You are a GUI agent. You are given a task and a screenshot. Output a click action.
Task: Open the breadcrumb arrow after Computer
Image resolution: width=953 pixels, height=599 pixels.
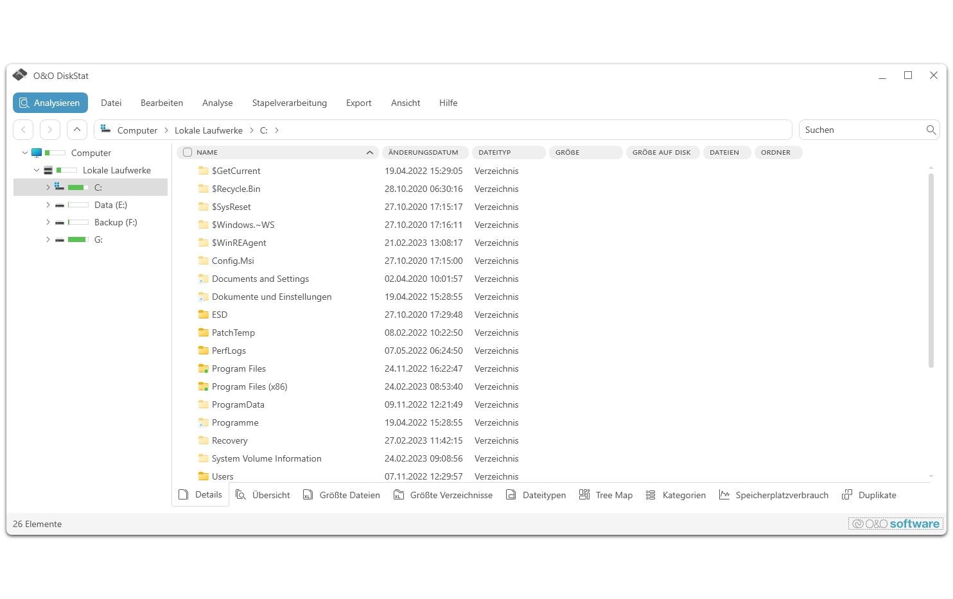pyautogui.click(x=166, y=130)
